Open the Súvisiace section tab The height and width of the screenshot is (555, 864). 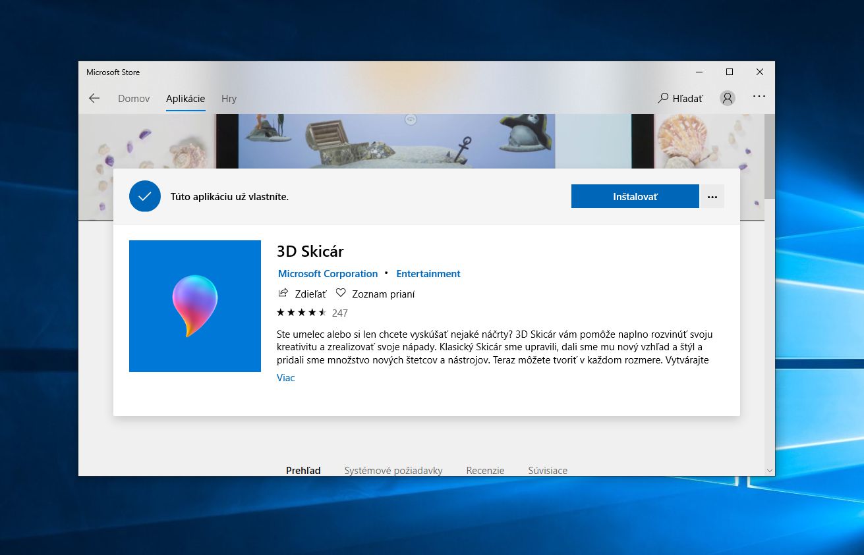point(548,471)
